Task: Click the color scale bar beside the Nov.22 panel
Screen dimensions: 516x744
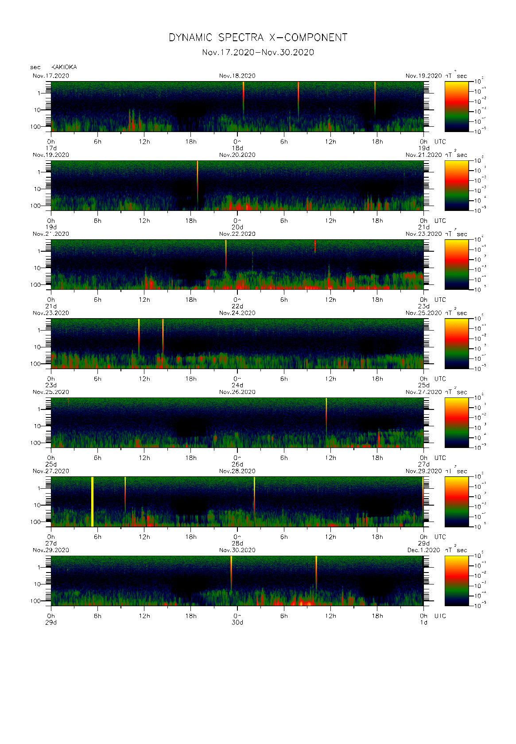Action: click(x=457, y=265)
